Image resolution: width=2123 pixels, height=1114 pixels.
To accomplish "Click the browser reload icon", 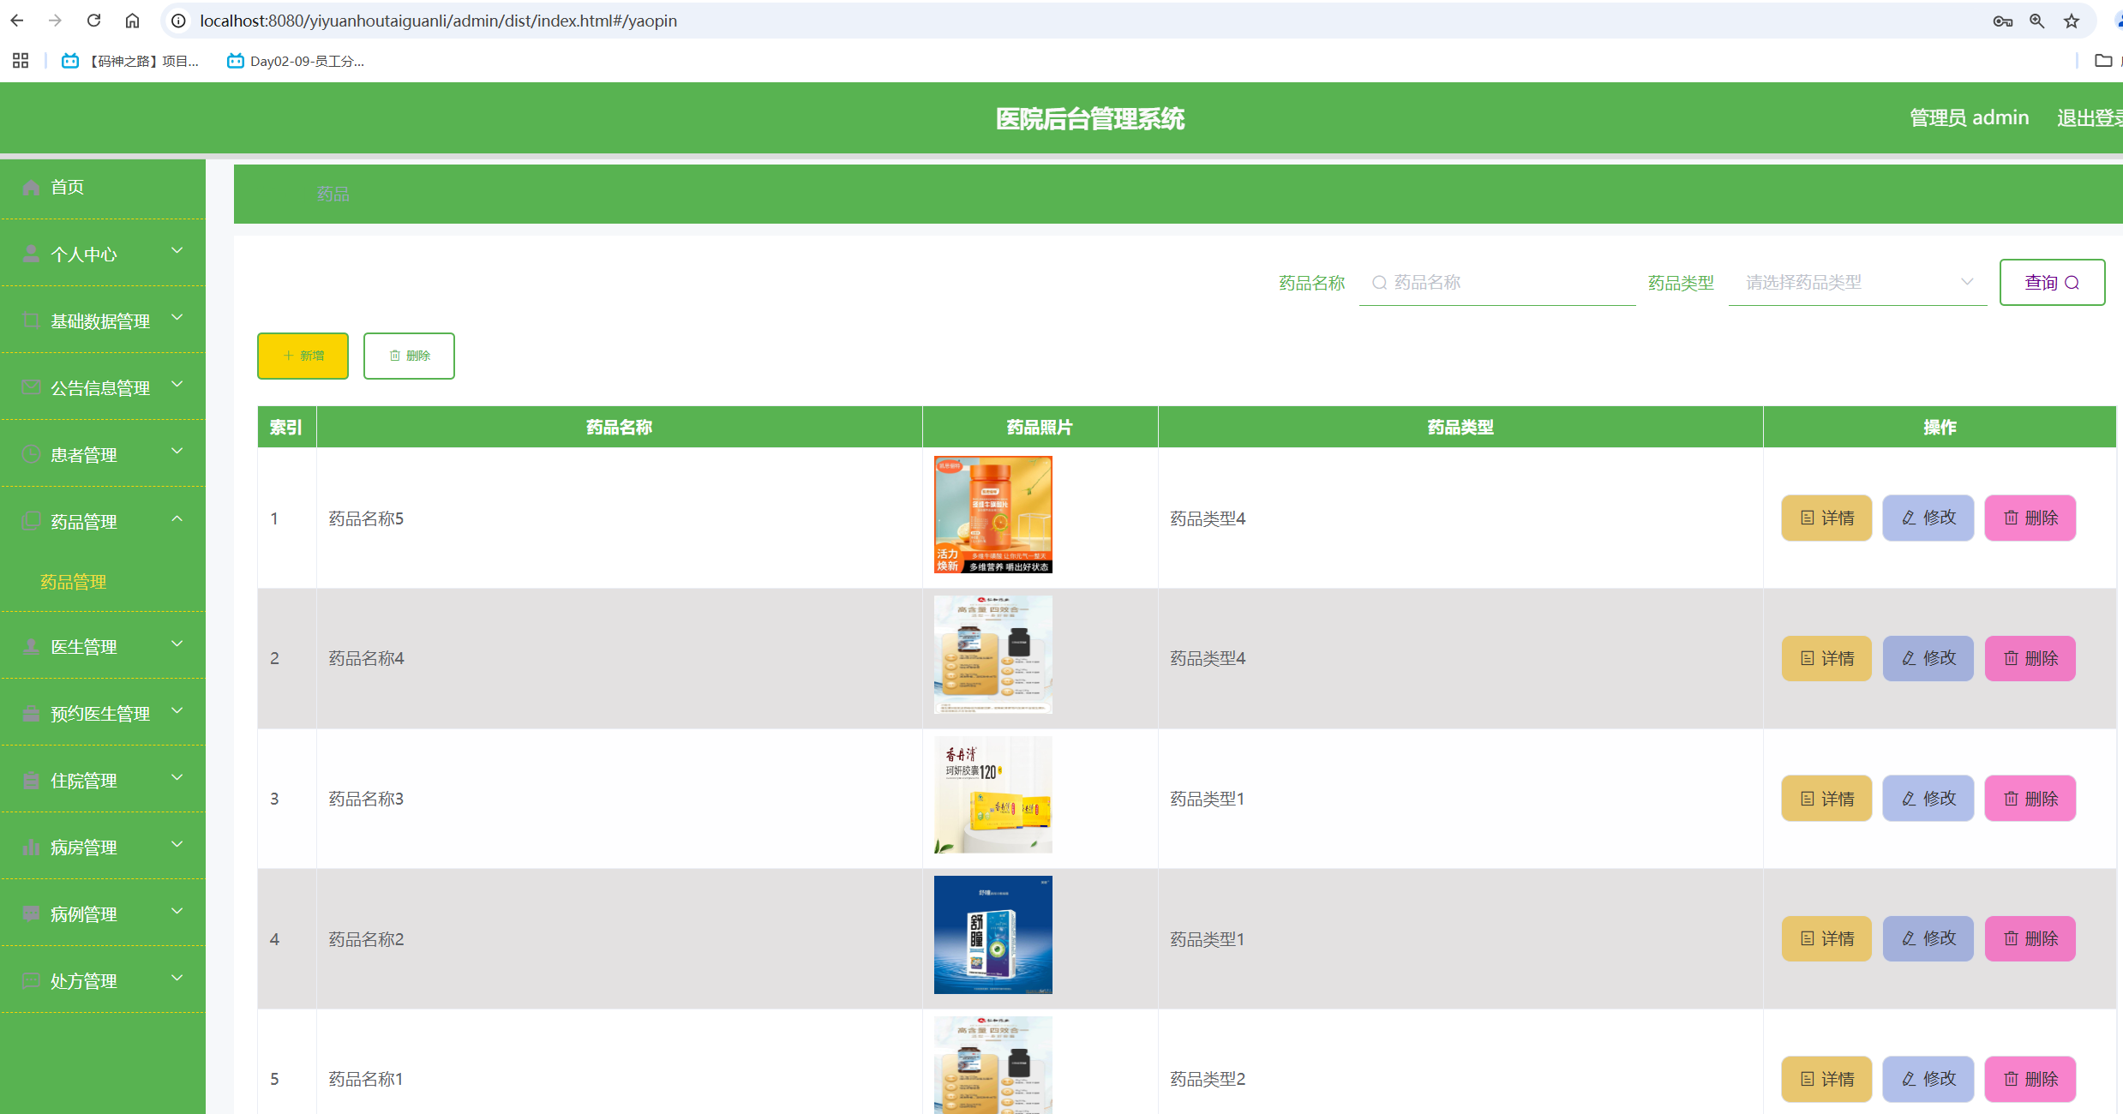I will click(94, 21).
